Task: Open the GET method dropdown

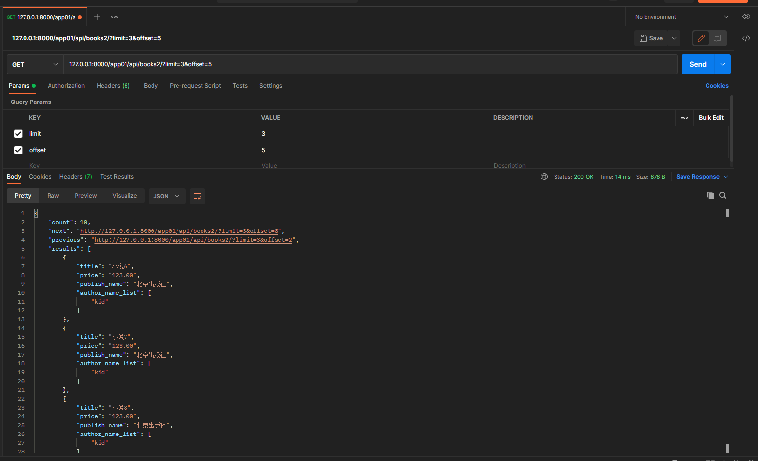Action: [35, 64]
